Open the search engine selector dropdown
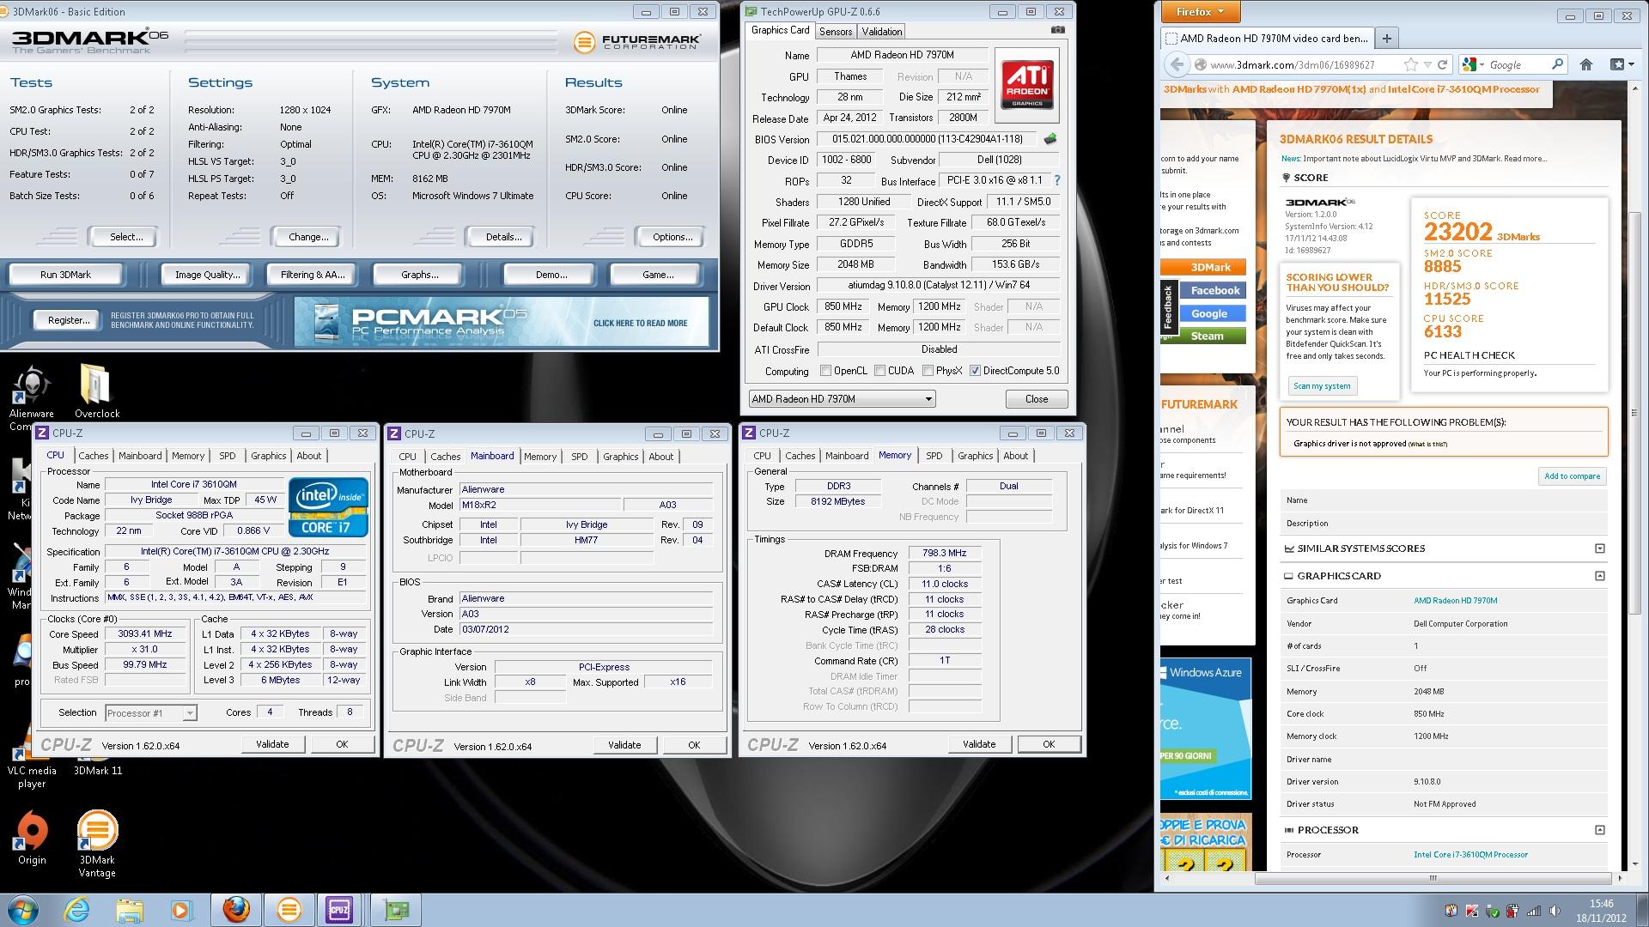The image size is (1649, 927). [x=1474, y=64]
